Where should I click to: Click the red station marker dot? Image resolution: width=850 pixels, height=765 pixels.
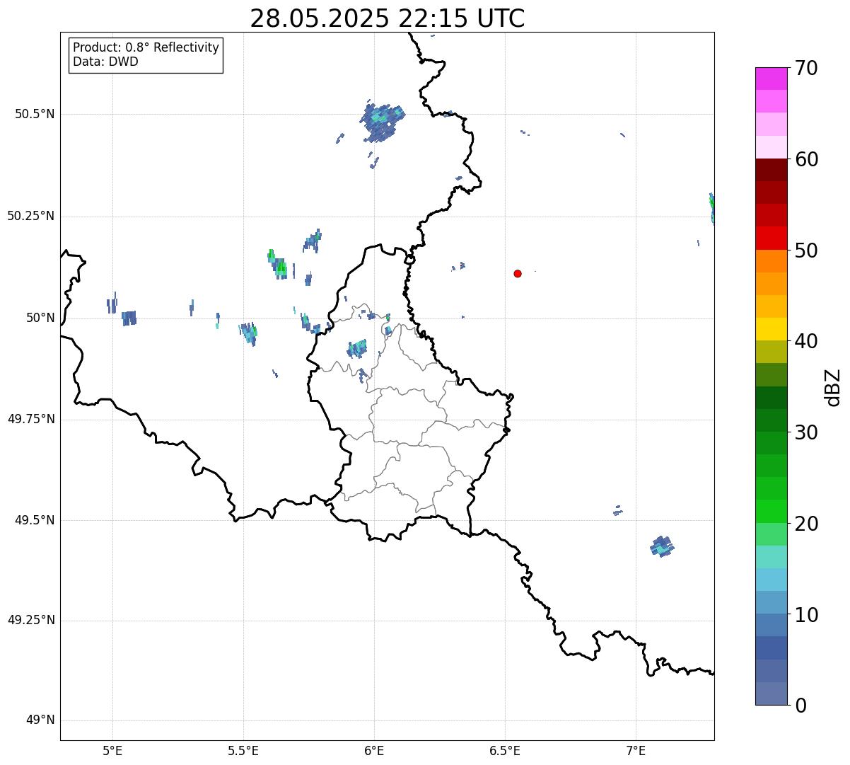click(x=518, y=273)
